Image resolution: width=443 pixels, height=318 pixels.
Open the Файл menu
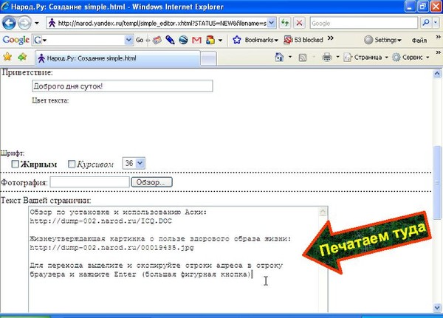(419, 41)
